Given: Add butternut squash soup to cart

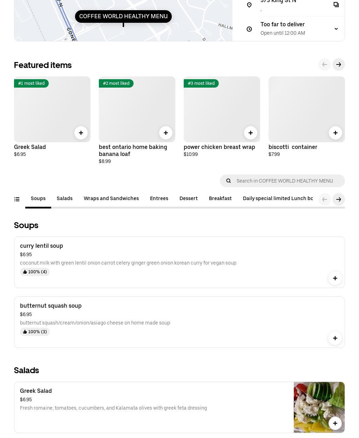Looking at the screenshot, I should click(335, 338).
